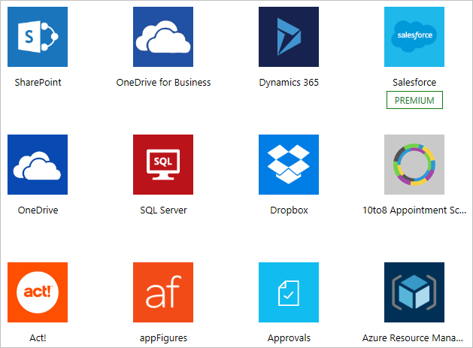Click the "appFigures" text label
Screen dimensions: 473x348
pos(163,338)
